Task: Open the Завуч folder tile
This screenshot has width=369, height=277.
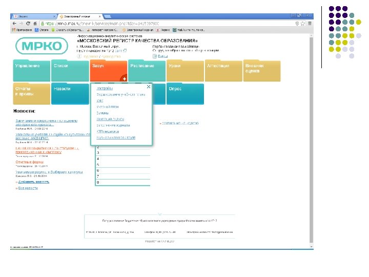Action: coord(108,71)
